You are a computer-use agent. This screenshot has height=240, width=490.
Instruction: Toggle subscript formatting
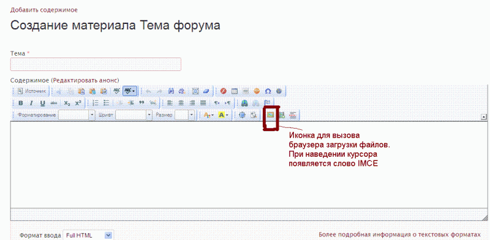67,103
